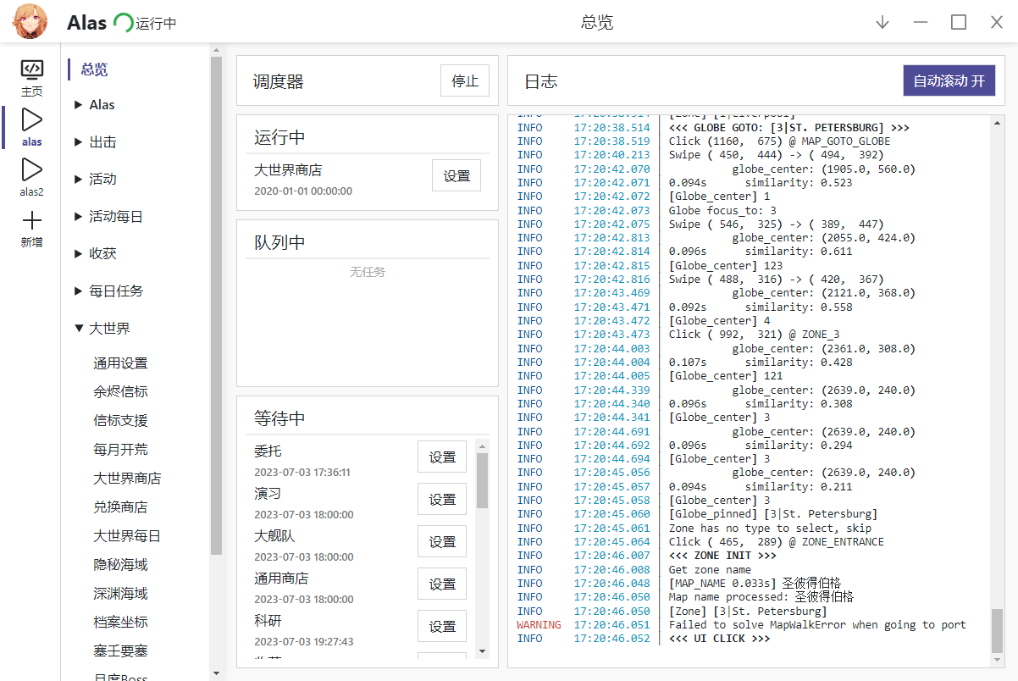1018x681 pixels.
Task: Open 设置 for the 委托 task
Action: point(441,457)
